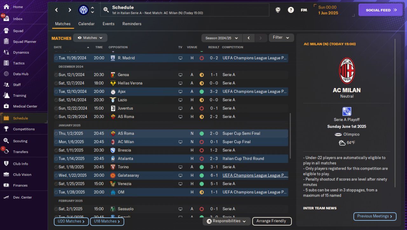Click the Arrange Friendly button

coord(272,221)
